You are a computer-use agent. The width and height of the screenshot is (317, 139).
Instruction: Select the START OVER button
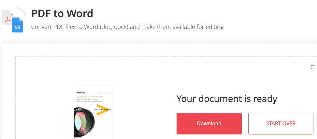(281, 123)
